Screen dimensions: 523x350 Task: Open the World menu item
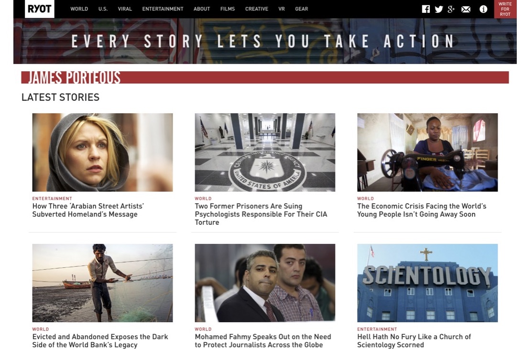(x=79, y=9)
